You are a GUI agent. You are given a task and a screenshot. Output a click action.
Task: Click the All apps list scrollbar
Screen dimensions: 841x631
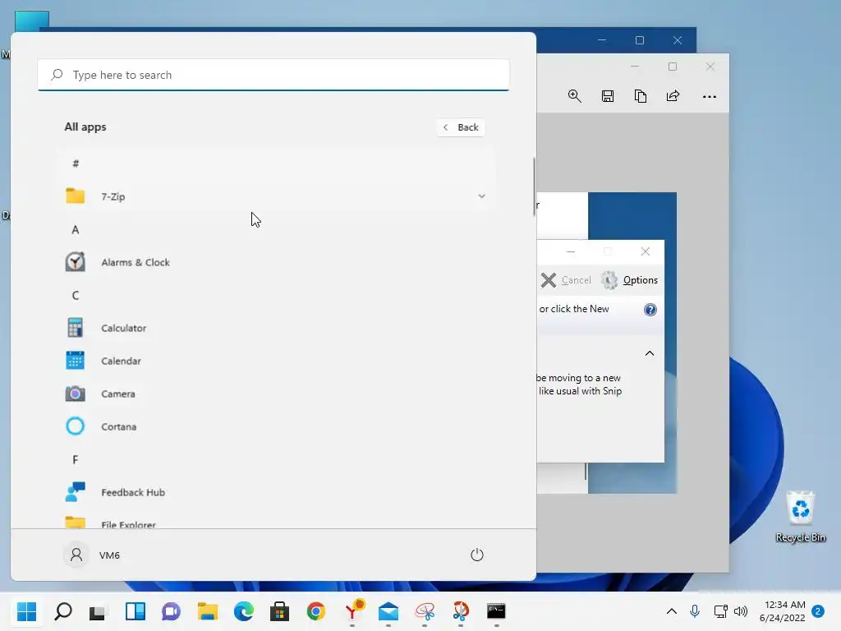534,187
